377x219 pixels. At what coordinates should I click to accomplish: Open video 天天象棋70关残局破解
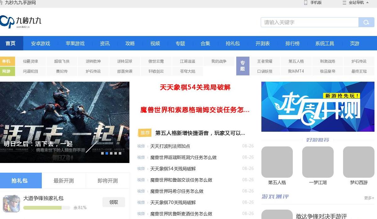click(x=173, y=202)
